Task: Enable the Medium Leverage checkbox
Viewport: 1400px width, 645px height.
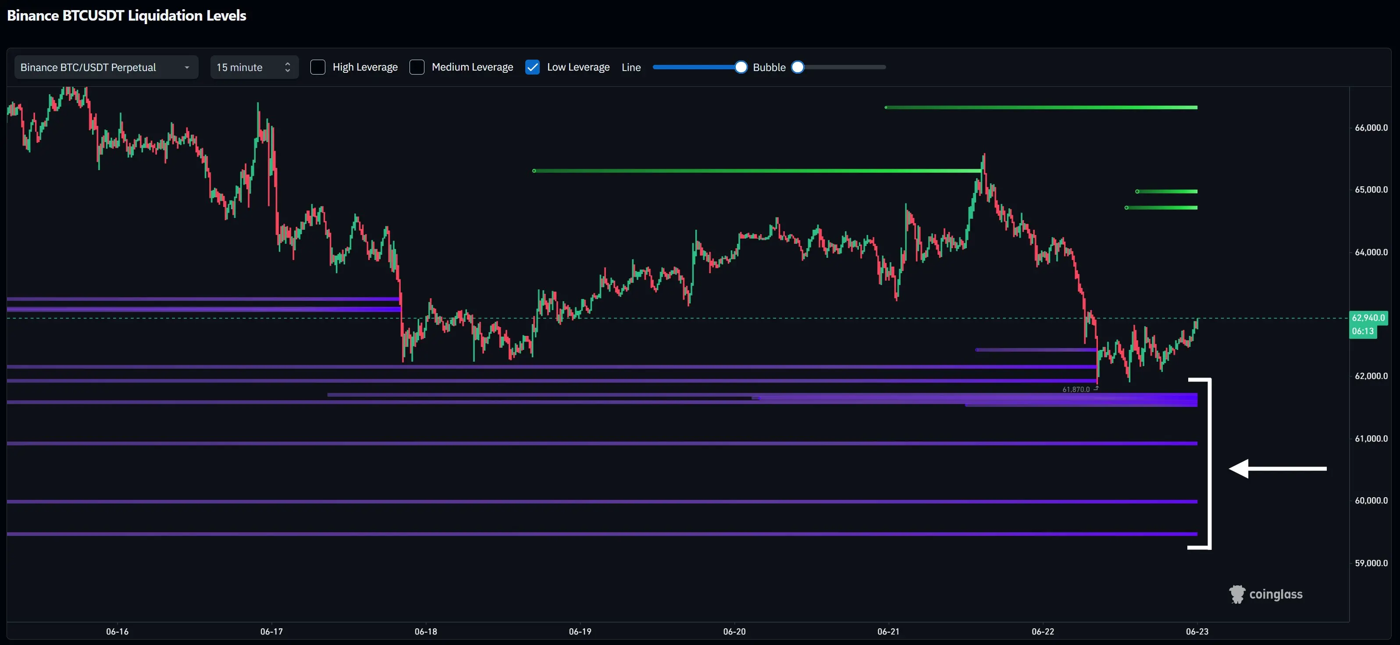Action: click(x=417, y=68)
